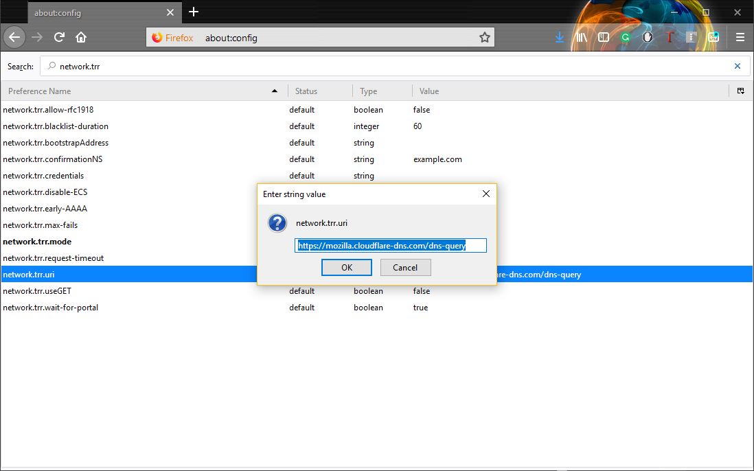
Task: Cancel the Enter string value dialog
Action: [405, 267]
